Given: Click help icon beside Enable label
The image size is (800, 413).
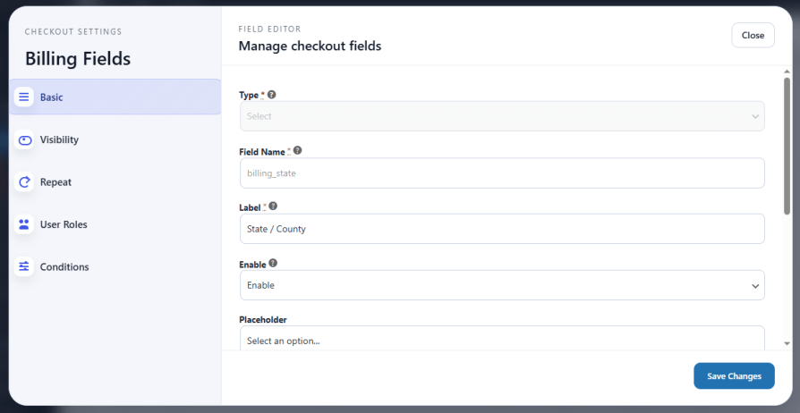Looking at the screenshot, I should coord(273,264).
